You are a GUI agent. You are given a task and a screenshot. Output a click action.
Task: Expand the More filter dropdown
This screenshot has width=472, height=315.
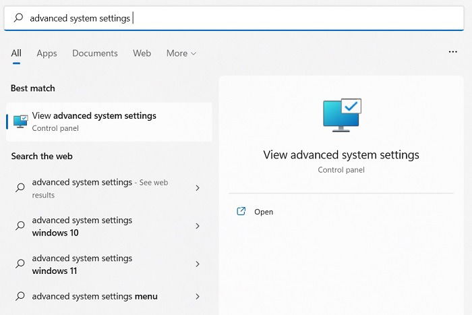pos(181,53)
